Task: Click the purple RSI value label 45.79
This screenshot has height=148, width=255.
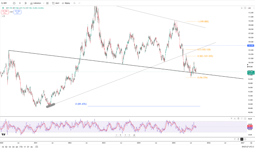Action: [x=250, y=128]
